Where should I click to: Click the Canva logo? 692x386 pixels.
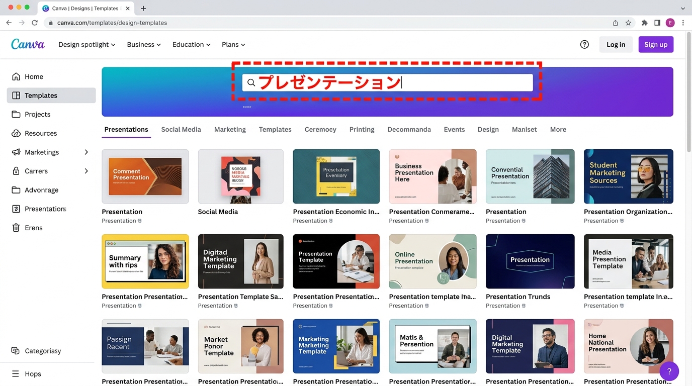(x=28, y=44)
